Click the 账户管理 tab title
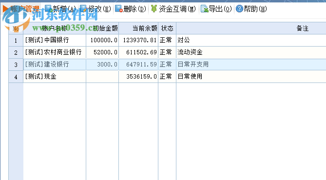326x180 pixels. (25, 9)
